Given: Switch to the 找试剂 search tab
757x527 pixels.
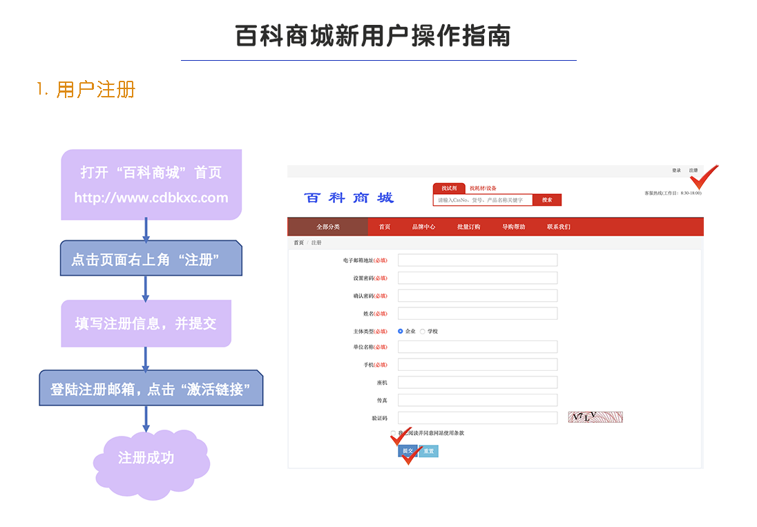Looking at the screenshot, I should point(449,189).
